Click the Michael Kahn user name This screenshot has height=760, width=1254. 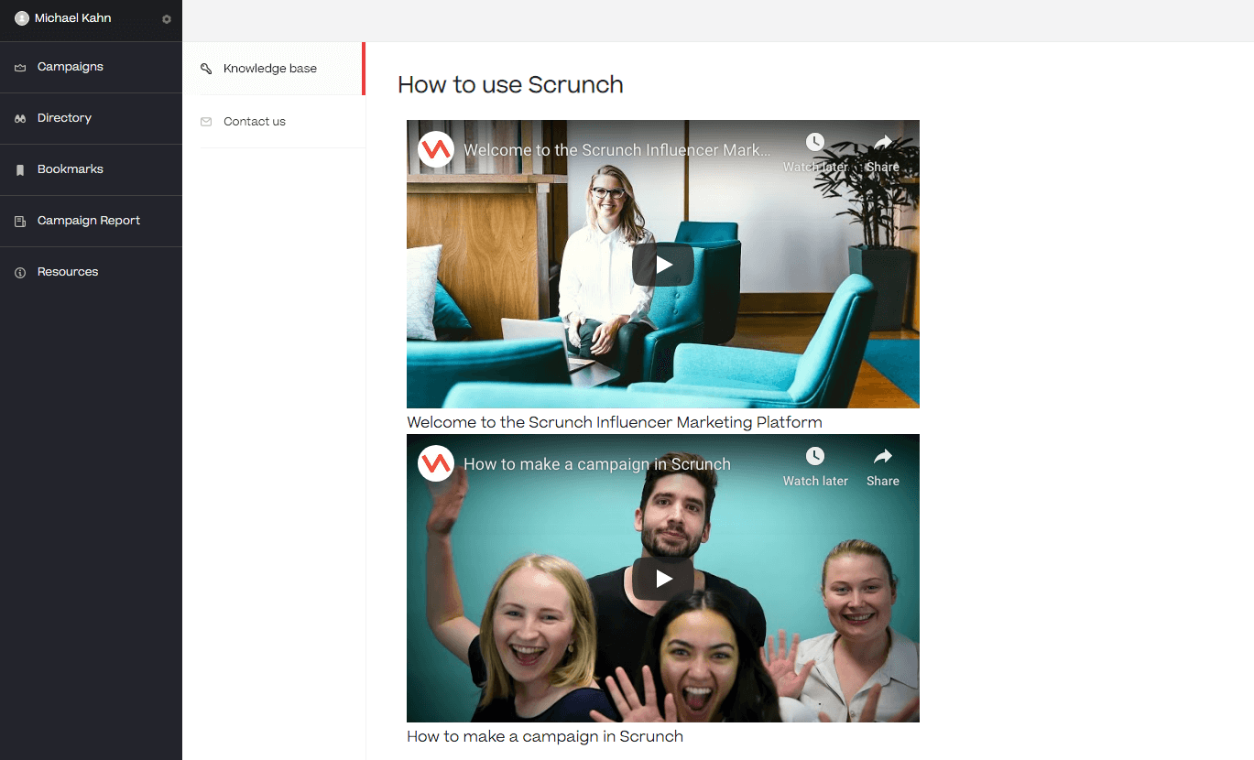(x=72, y=18)
